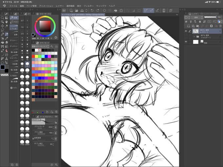Toggle visibility eye of レイヤー 1
The image size is (223, 167).
(186, 31)
